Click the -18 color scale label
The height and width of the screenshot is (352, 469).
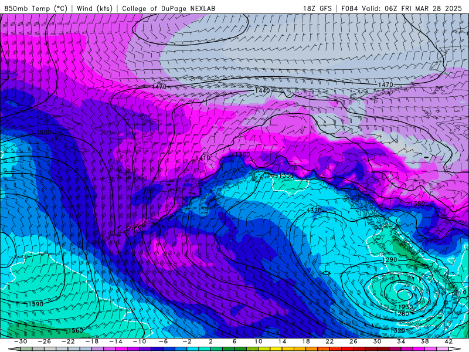(92, 341)
